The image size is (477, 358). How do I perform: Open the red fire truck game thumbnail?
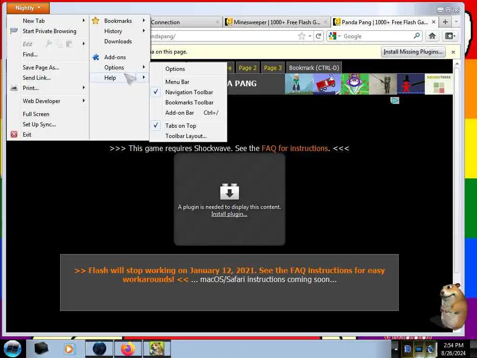[x=327, y=84]
